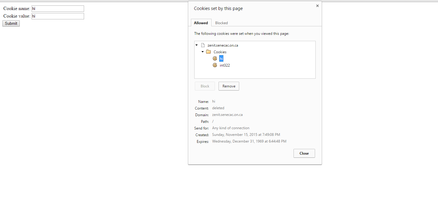Collapse the zenit.senecac.on.ca tree node arrow

(197, 45)
